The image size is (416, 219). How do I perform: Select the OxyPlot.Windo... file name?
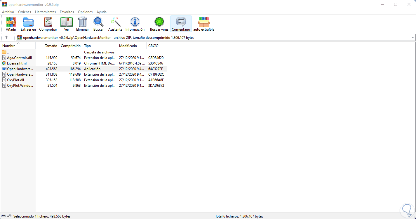[20, 86]
